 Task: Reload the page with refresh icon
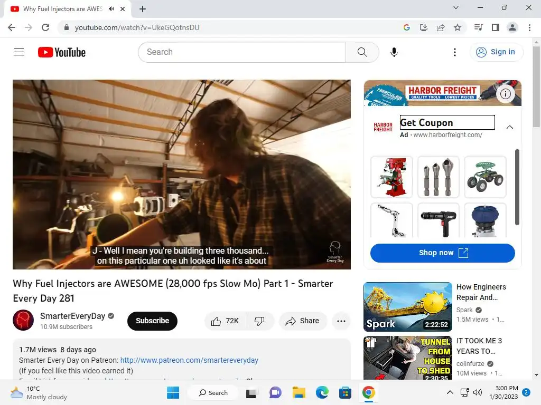click(x=45, y=27)
